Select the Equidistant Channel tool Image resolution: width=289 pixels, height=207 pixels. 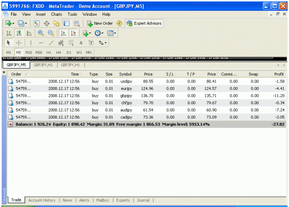click(x=61, y=43)
